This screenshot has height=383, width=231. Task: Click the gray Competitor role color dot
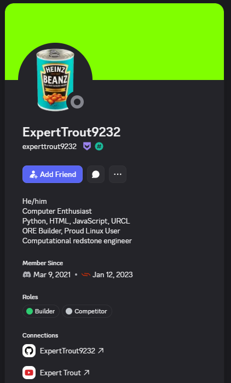[x=69, y=311]
